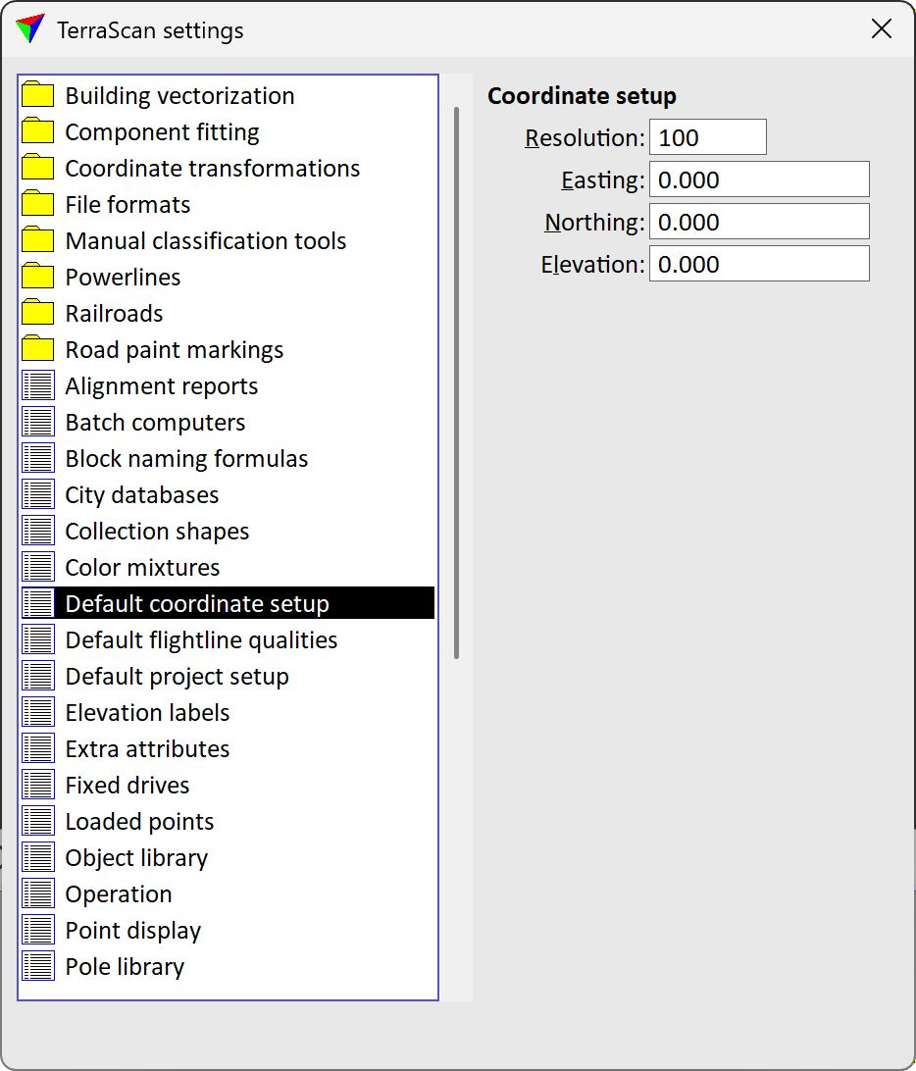Click the Powerlines folder icon
This screenshot has height=1071, width=916.
click(37, 276)
